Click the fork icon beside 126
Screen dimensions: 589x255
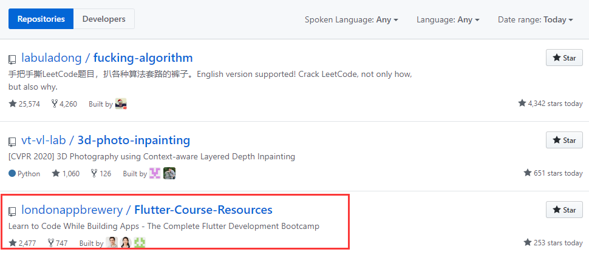pyautogui.click(x=94, y=173)
